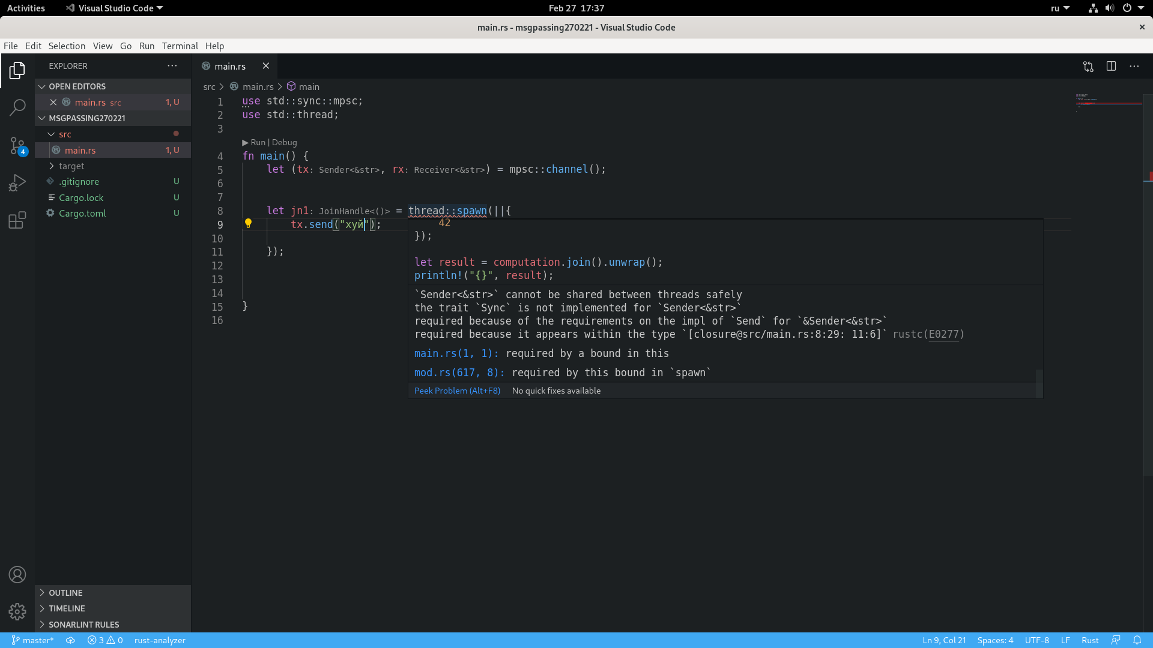This screenshot has height=648, width=1153.
Task: Split the editor to the right
Action: click(1111, 66)
